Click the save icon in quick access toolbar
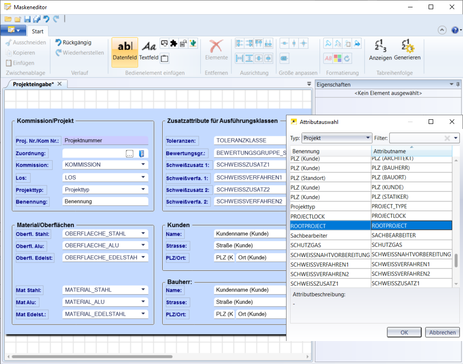Viewport: 463px width, 364px height. [x=27, y=19]
